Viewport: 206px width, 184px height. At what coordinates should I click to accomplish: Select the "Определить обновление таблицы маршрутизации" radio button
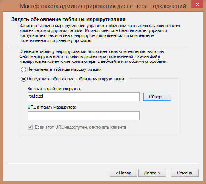[23, 79]
